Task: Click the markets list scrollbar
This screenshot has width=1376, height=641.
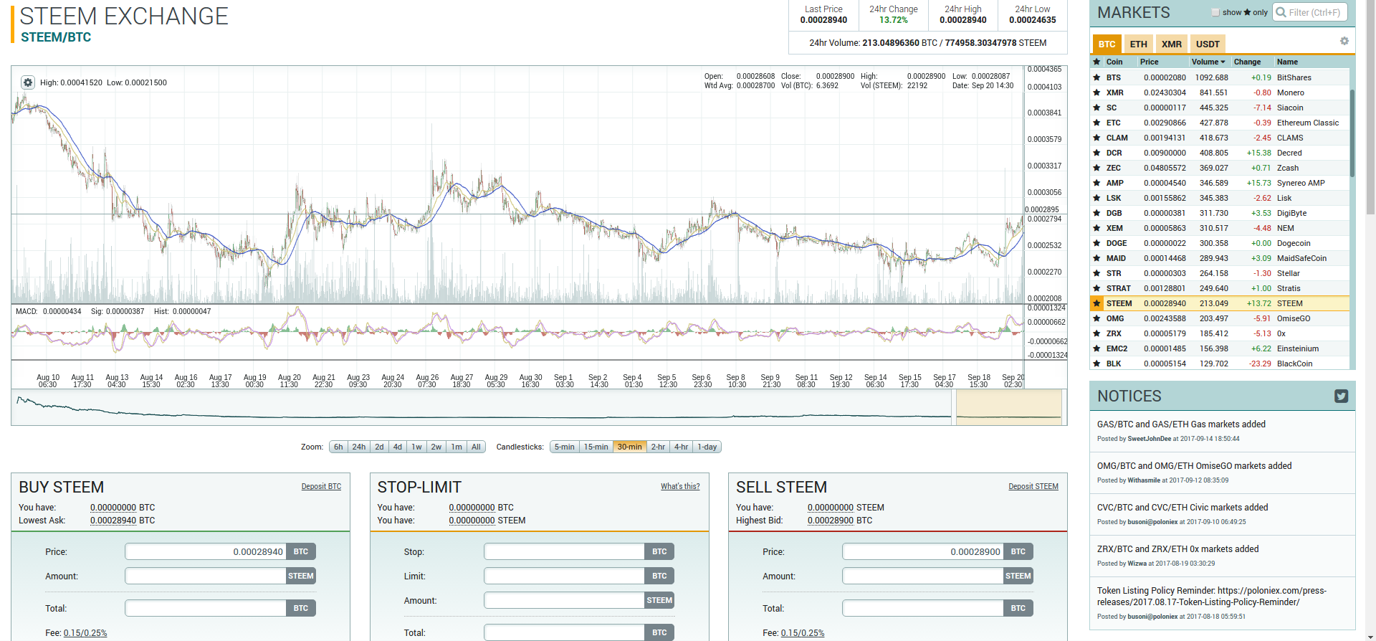Action: 1352,133
